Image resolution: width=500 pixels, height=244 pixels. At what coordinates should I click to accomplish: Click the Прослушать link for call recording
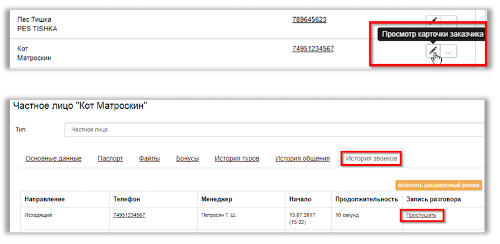click(x=421, y=215)
